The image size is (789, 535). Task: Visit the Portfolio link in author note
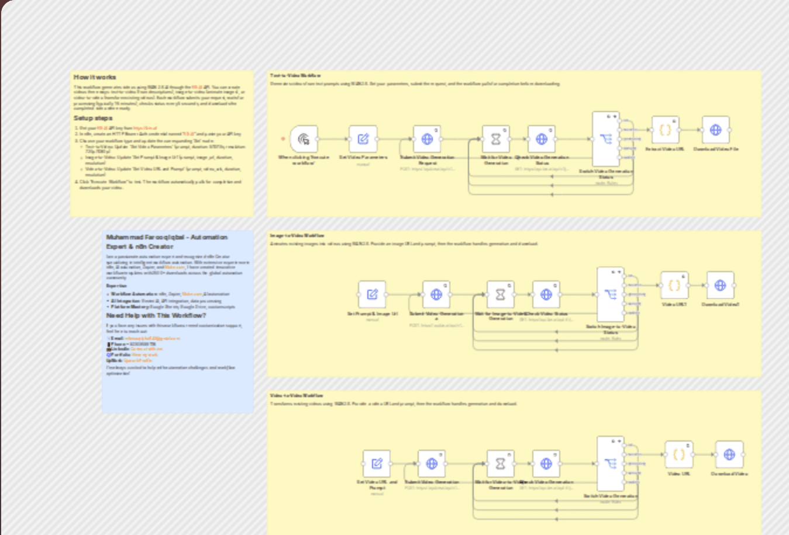point(144,355)
